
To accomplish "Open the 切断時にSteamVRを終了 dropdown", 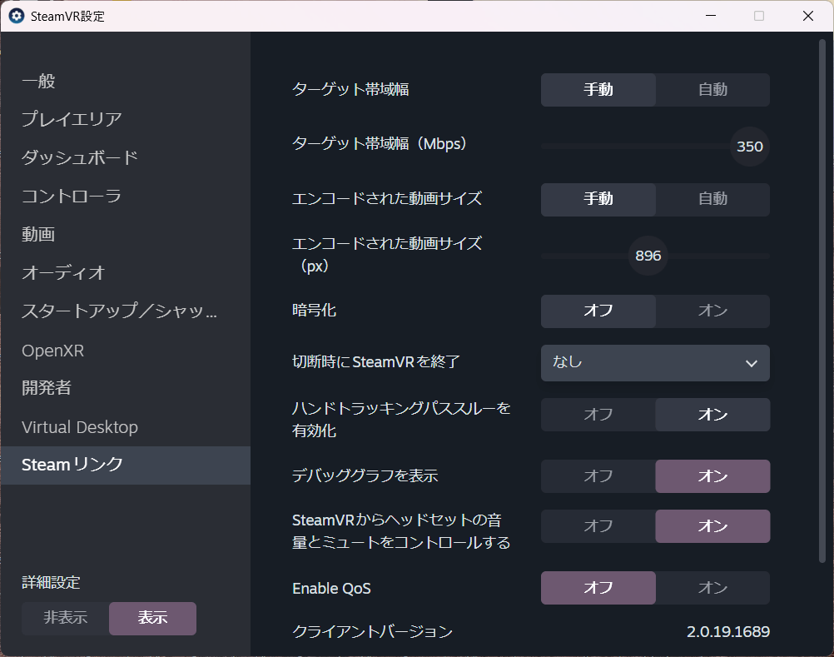I will 654,363.
